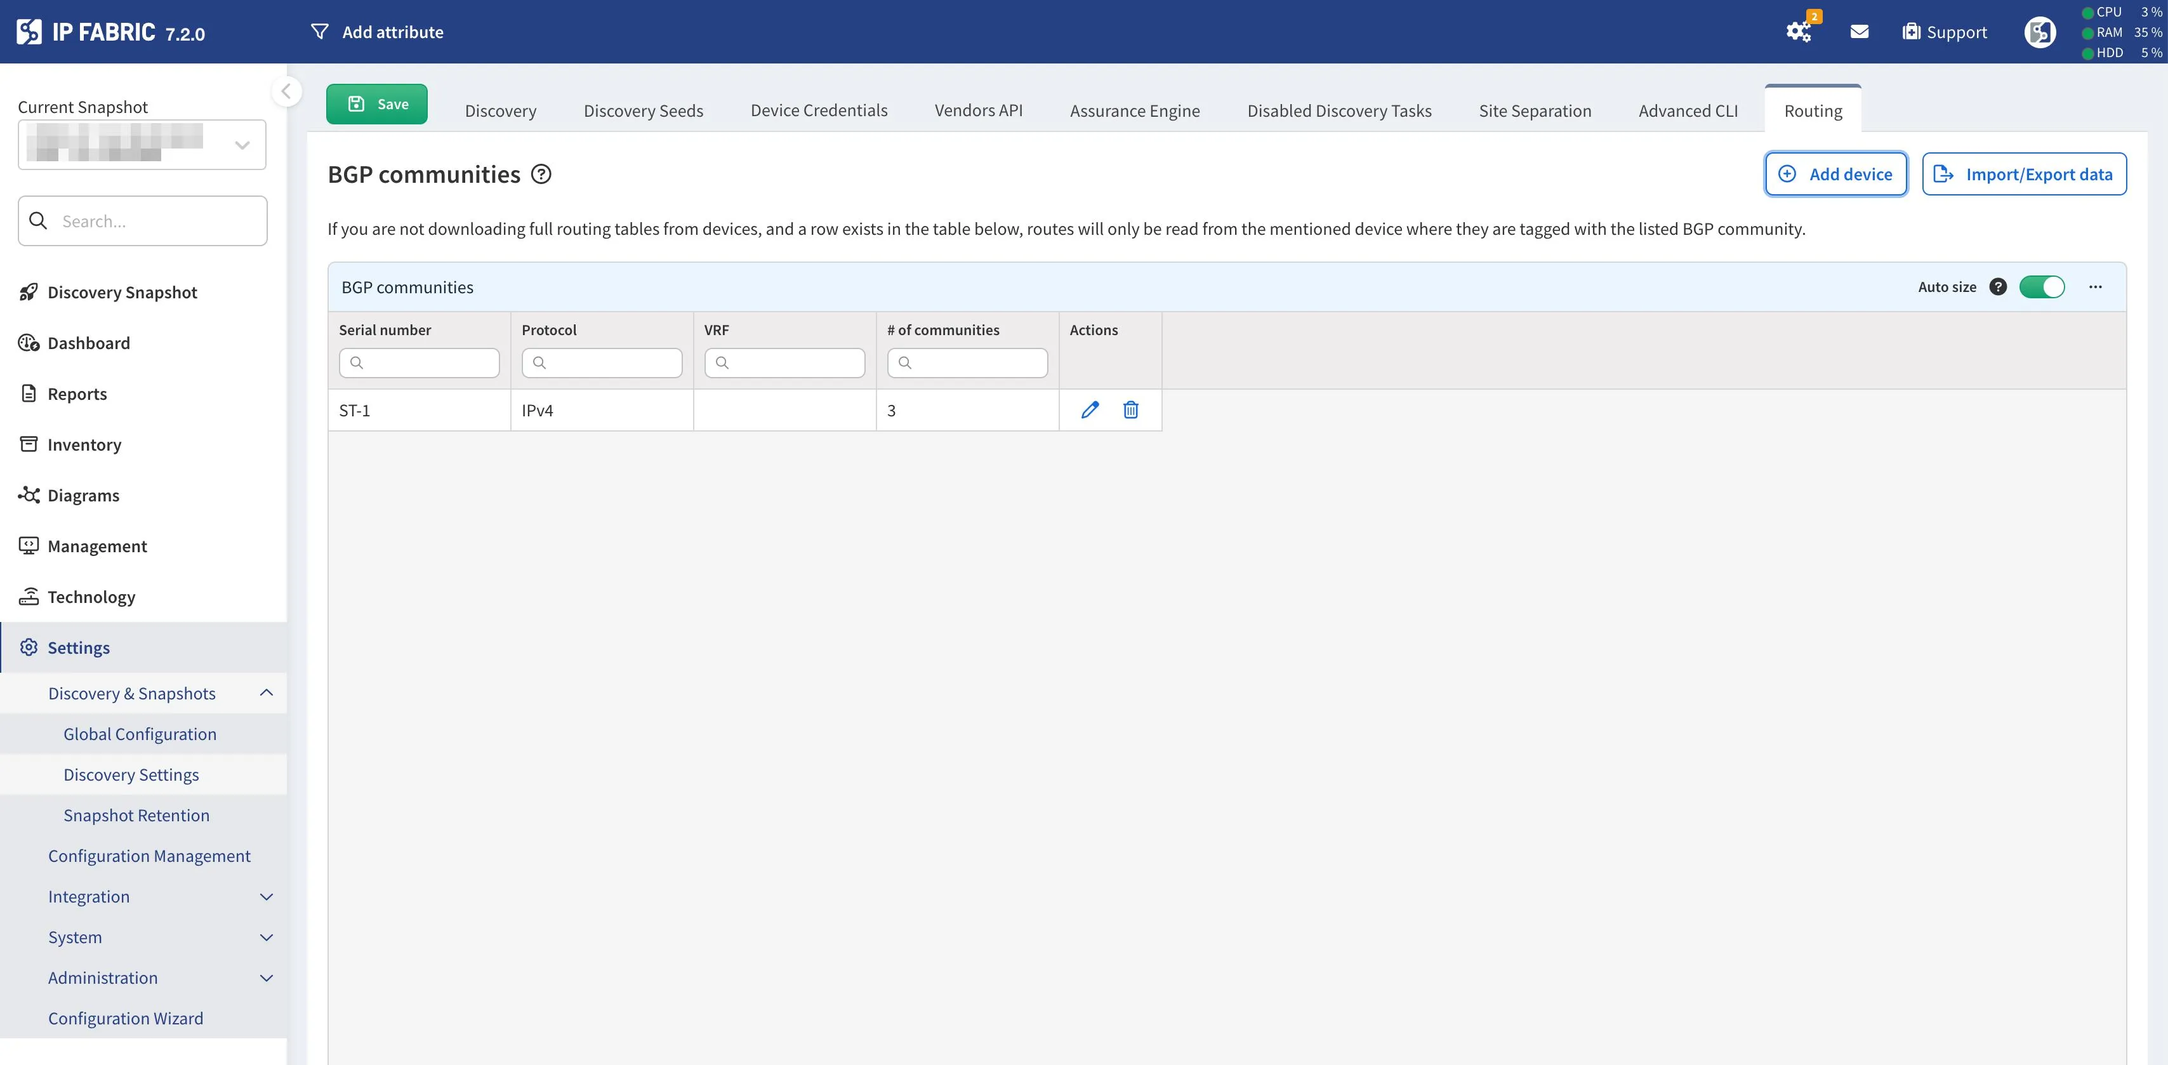2168x1065 pixels.
Task: Expand the Integration settings section
Action: tap(266, 897)
